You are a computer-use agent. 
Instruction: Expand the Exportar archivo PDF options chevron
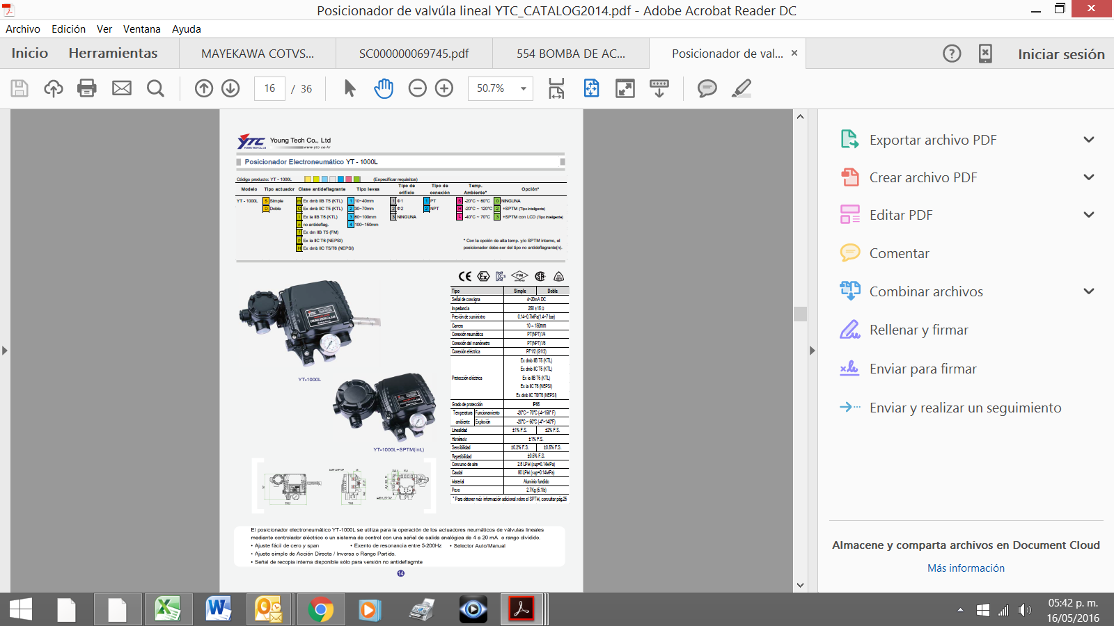[1089, 140]
